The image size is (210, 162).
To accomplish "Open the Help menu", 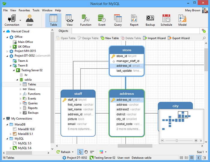I will pos(58,10).
